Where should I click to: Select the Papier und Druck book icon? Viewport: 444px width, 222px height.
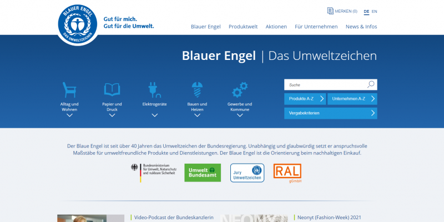tap(112, 89)
